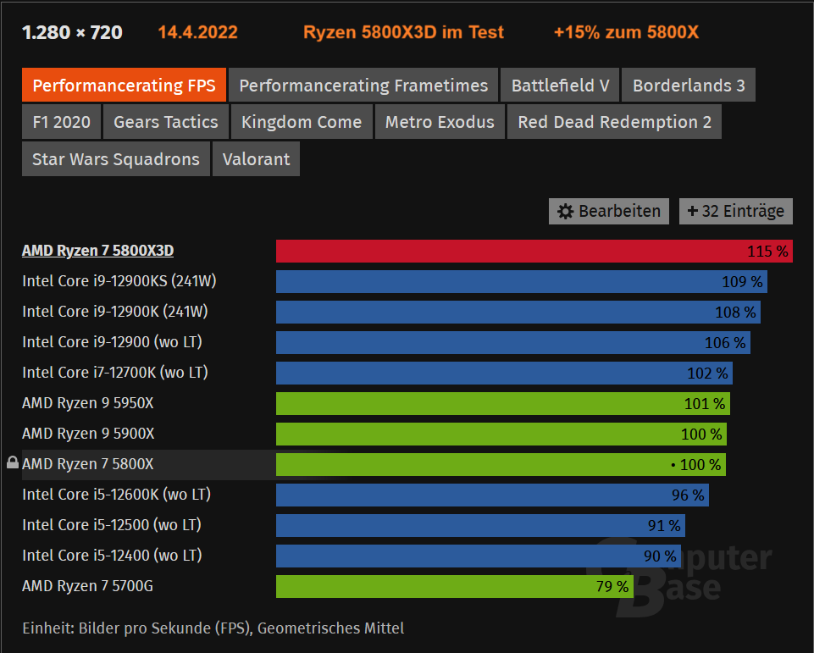Click the green 79 % bar
Image resolution: width=814 pixels, height=653 pixels.
[x=455, y=587]
